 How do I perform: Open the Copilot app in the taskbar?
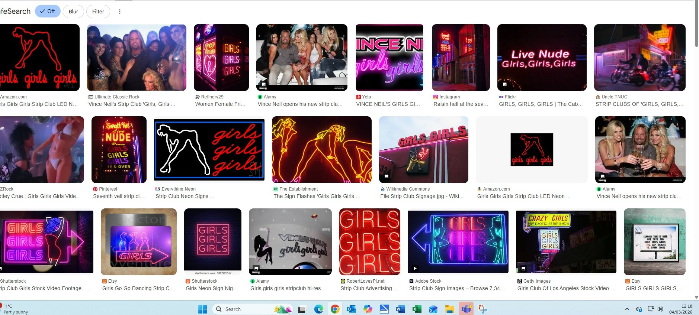coord(368,309)
